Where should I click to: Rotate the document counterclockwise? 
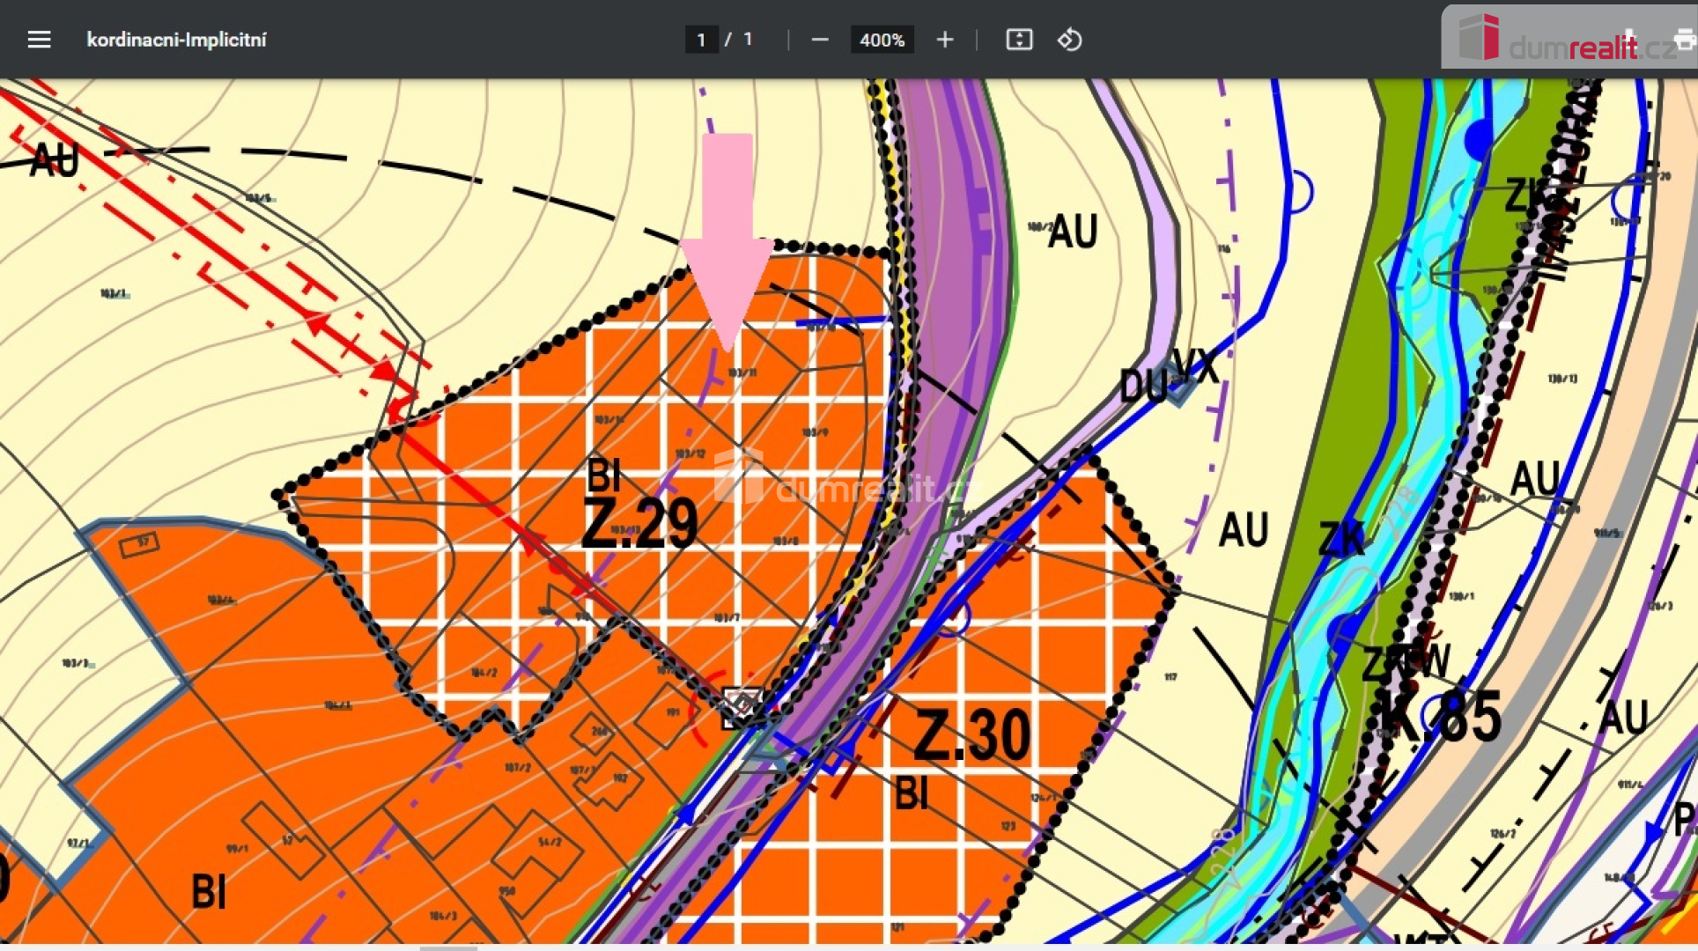(1069, 40)
